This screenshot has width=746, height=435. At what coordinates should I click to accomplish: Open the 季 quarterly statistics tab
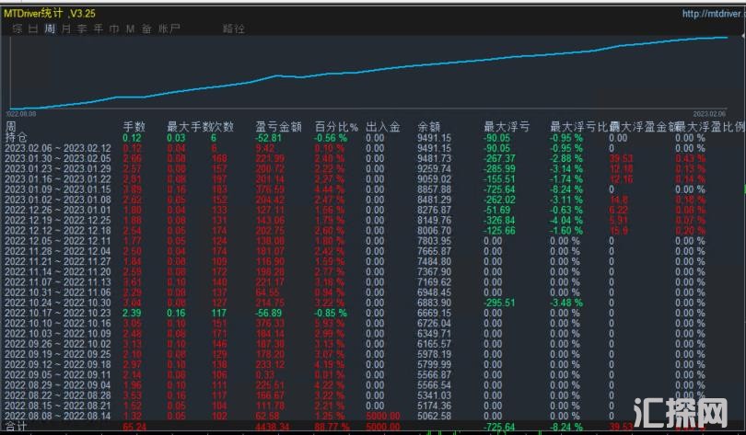pyautogui.click(x=82, y=29)
